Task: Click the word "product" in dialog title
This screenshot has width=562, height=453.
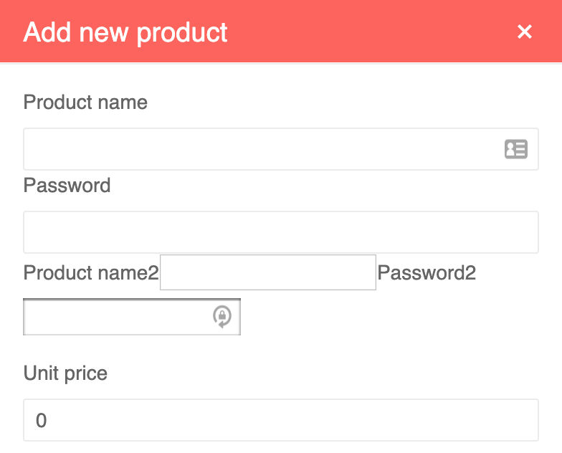Action: pos(184,32)
